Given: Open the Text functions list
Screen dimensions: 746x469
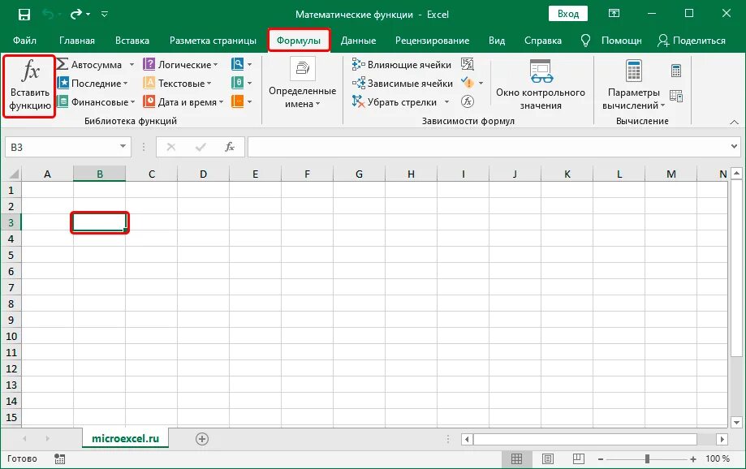Looking at the screenshot, I should click(177, 84).
